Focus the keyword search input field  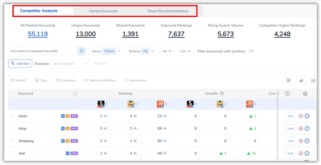click(43, 51)
